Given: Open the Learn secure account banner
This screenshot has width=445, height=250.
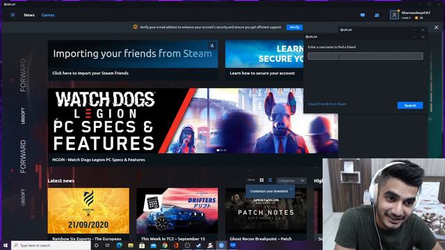Looking at the screenshot, I should click(x=264, y=54).
